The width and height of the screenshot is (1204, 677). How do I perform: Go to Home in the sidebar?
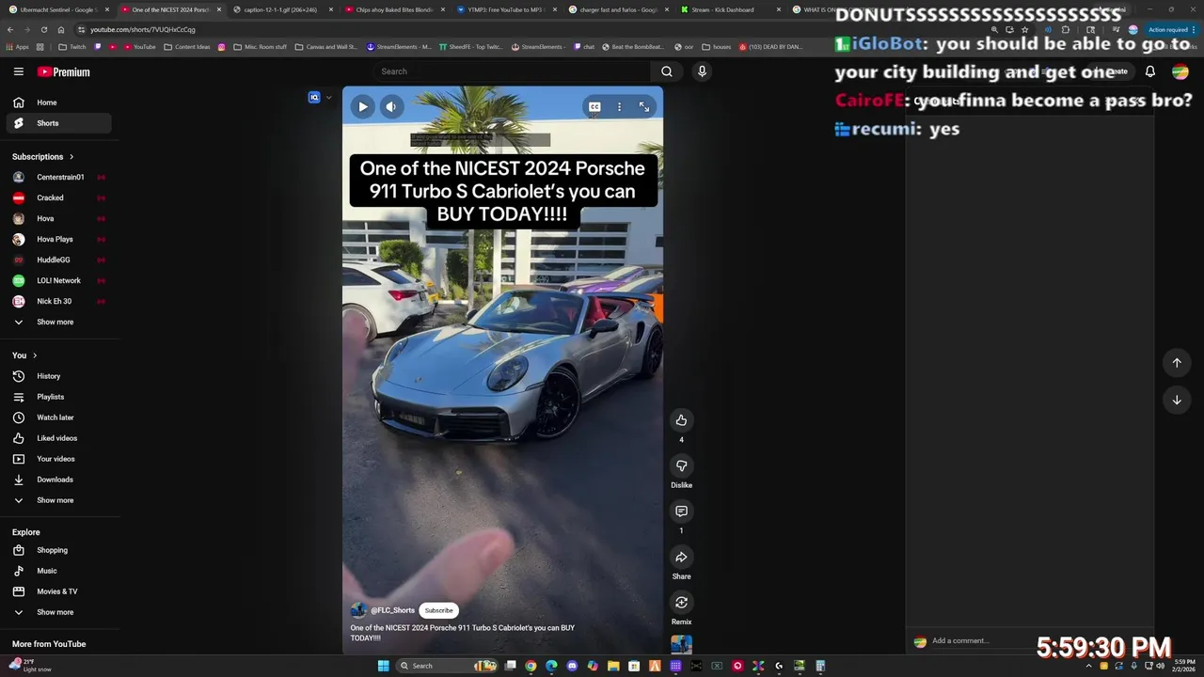(58, 102)
